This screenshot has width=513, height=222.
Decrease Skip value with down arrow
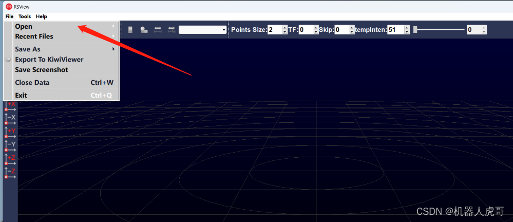tap(352, 32)
